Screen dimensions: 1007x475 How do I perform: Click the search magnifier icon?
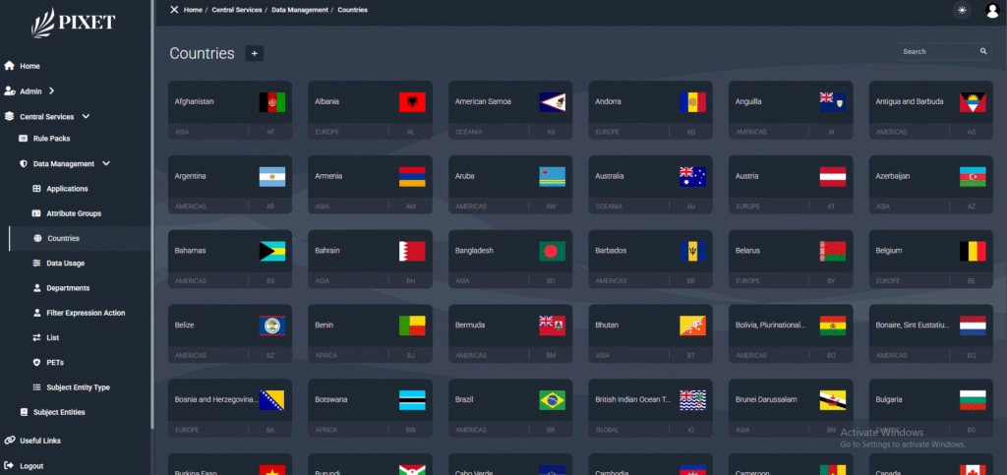(x=983, y=51)
